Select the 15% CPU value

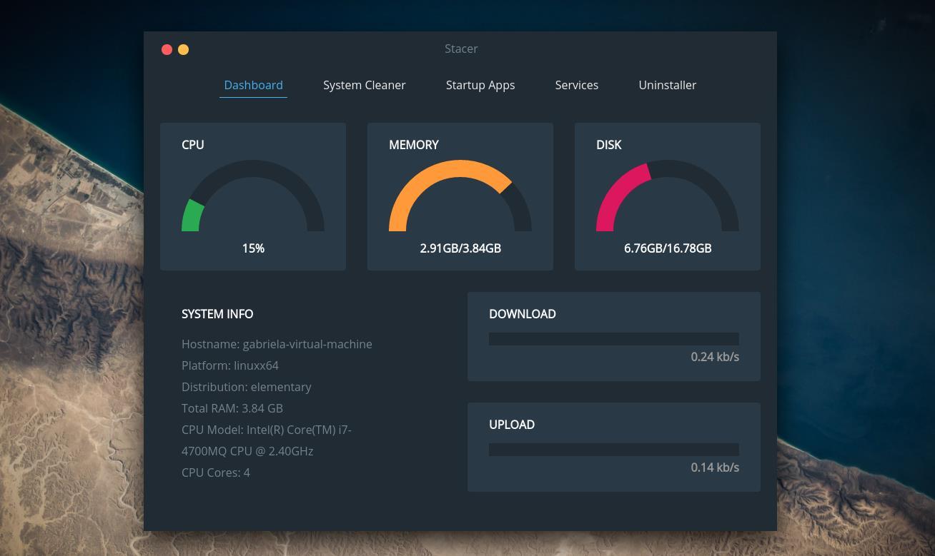253,248
